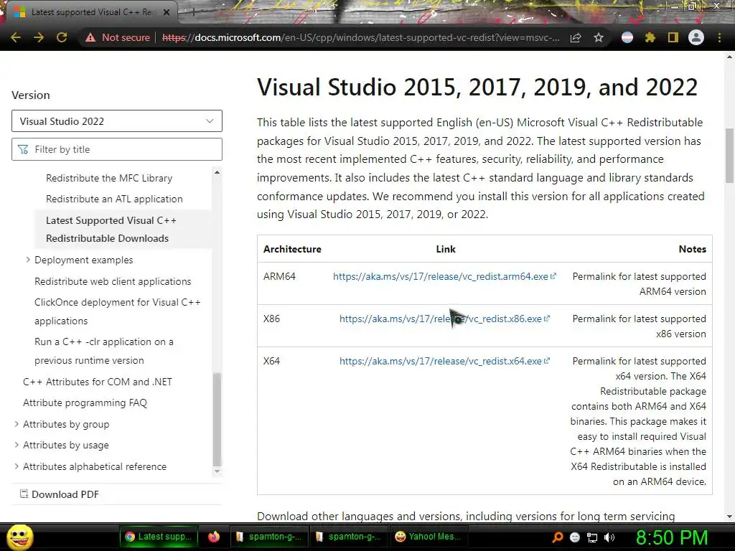The image size is (735, 551).
Task: Open the Chrome profile avatar
Action: click(x=696, y=37)
